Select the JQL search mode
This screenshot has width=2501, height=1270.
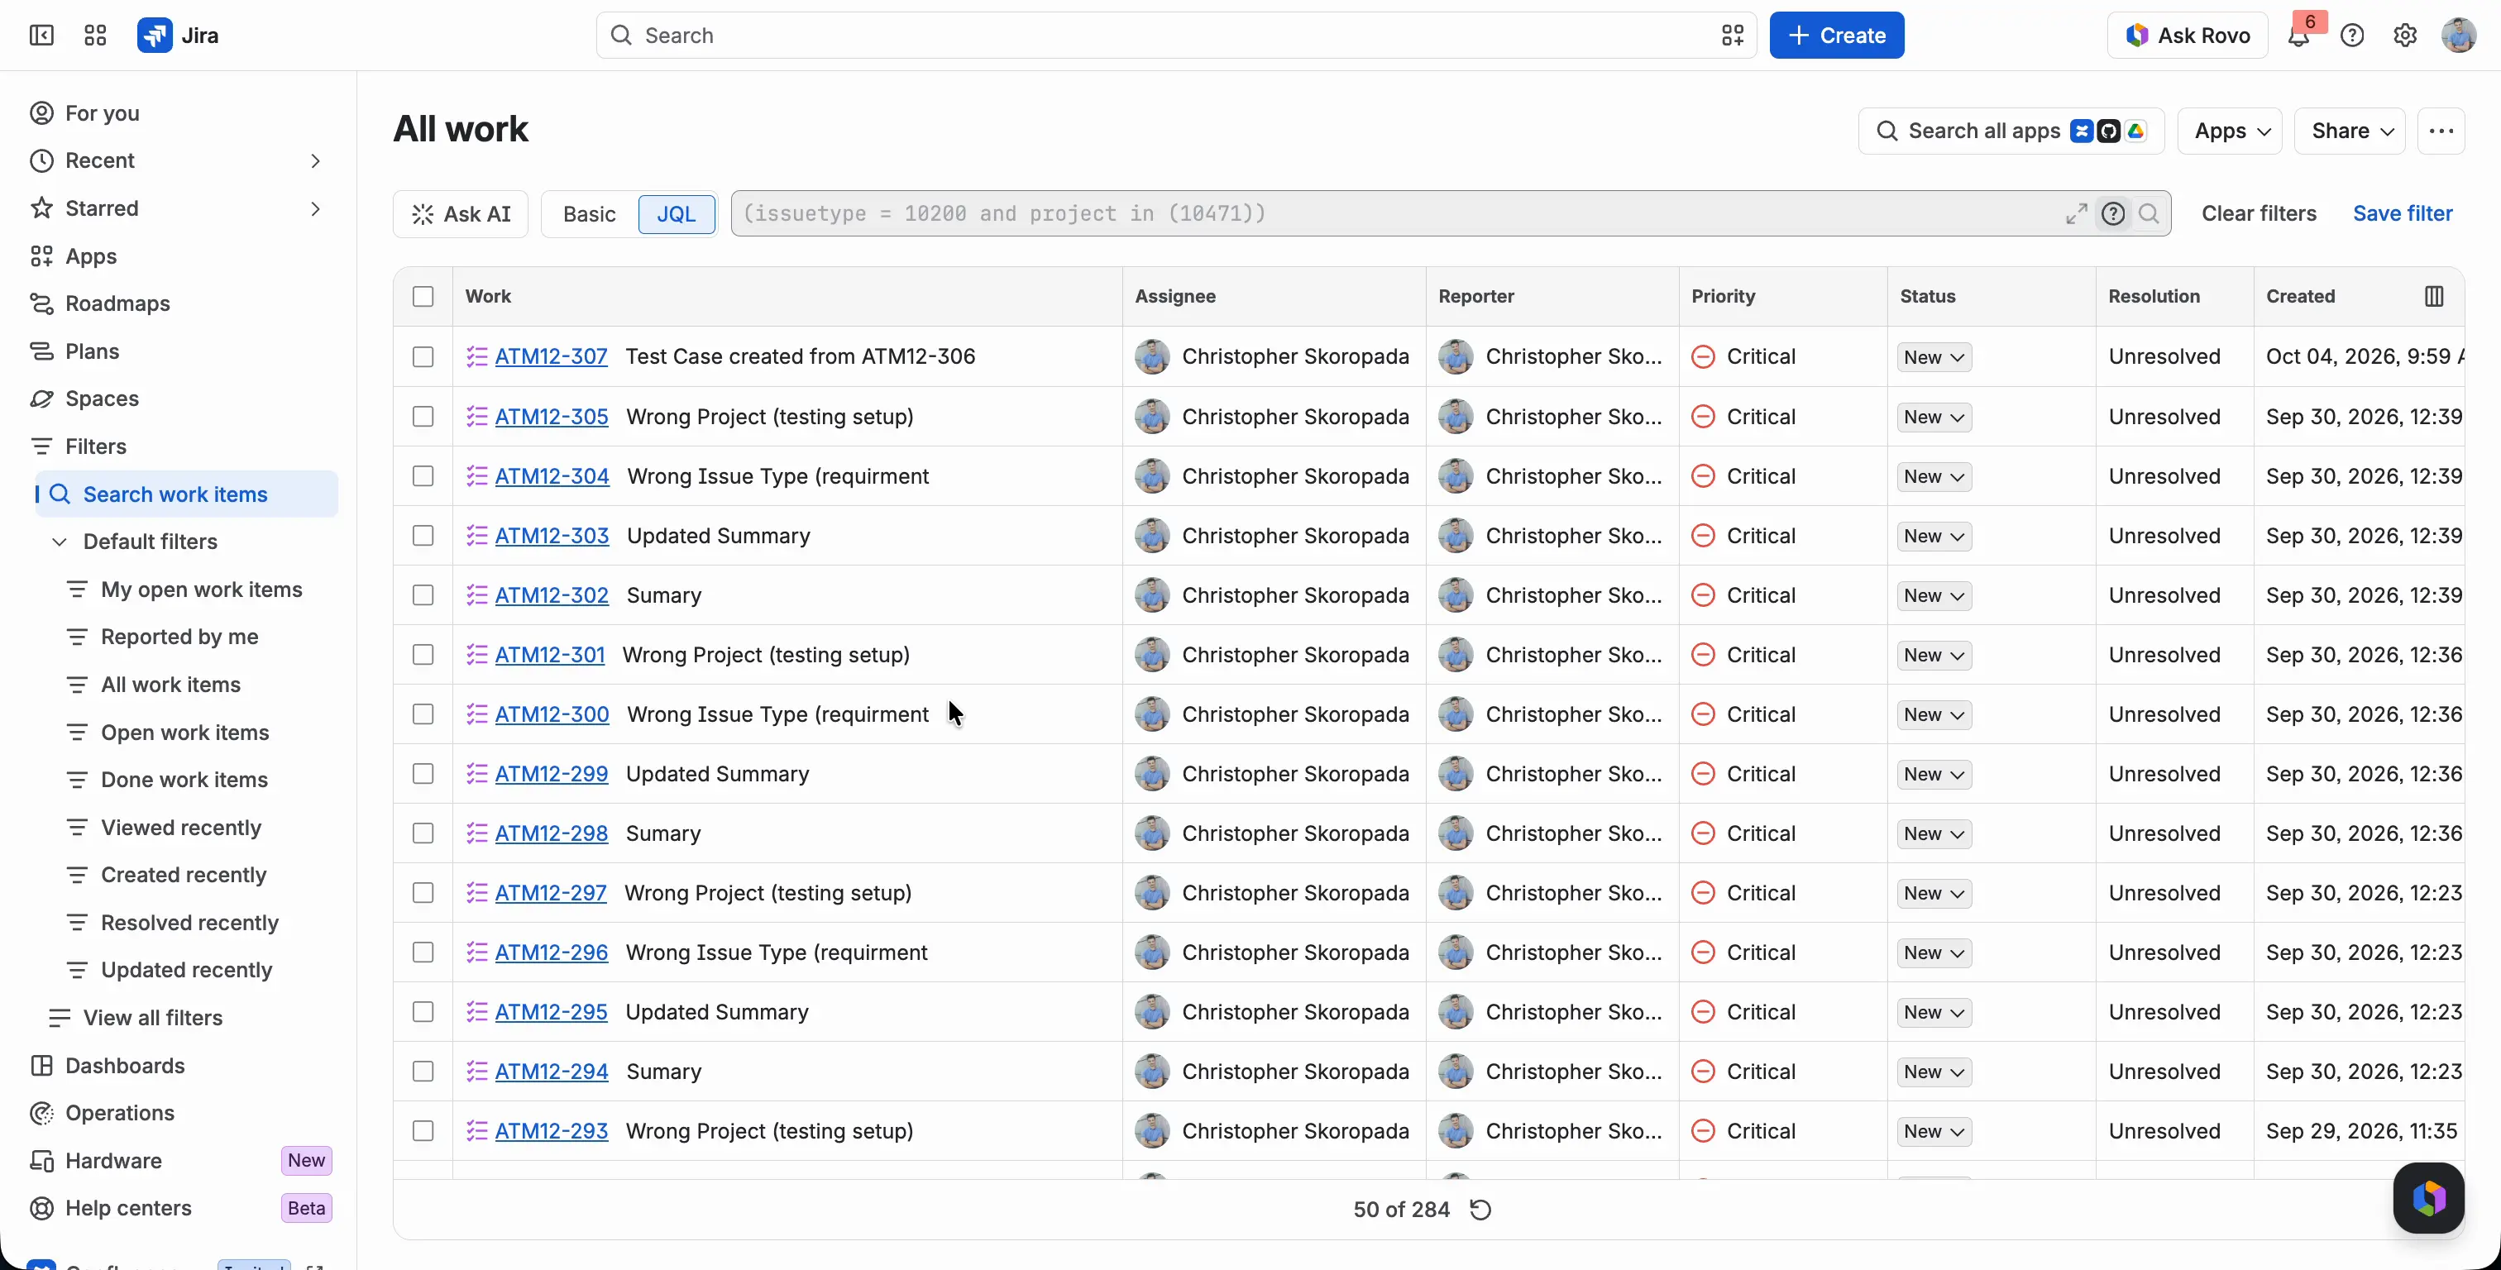[677, 213]
